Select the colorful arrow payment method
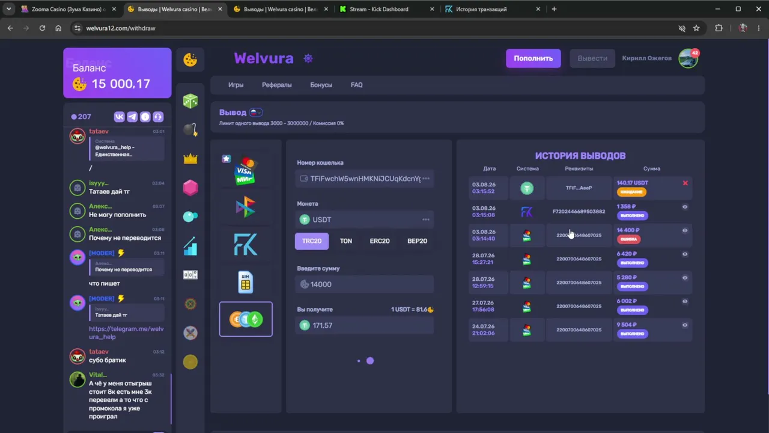The width and height of the screenshot is (769, 433). point(246,207)
